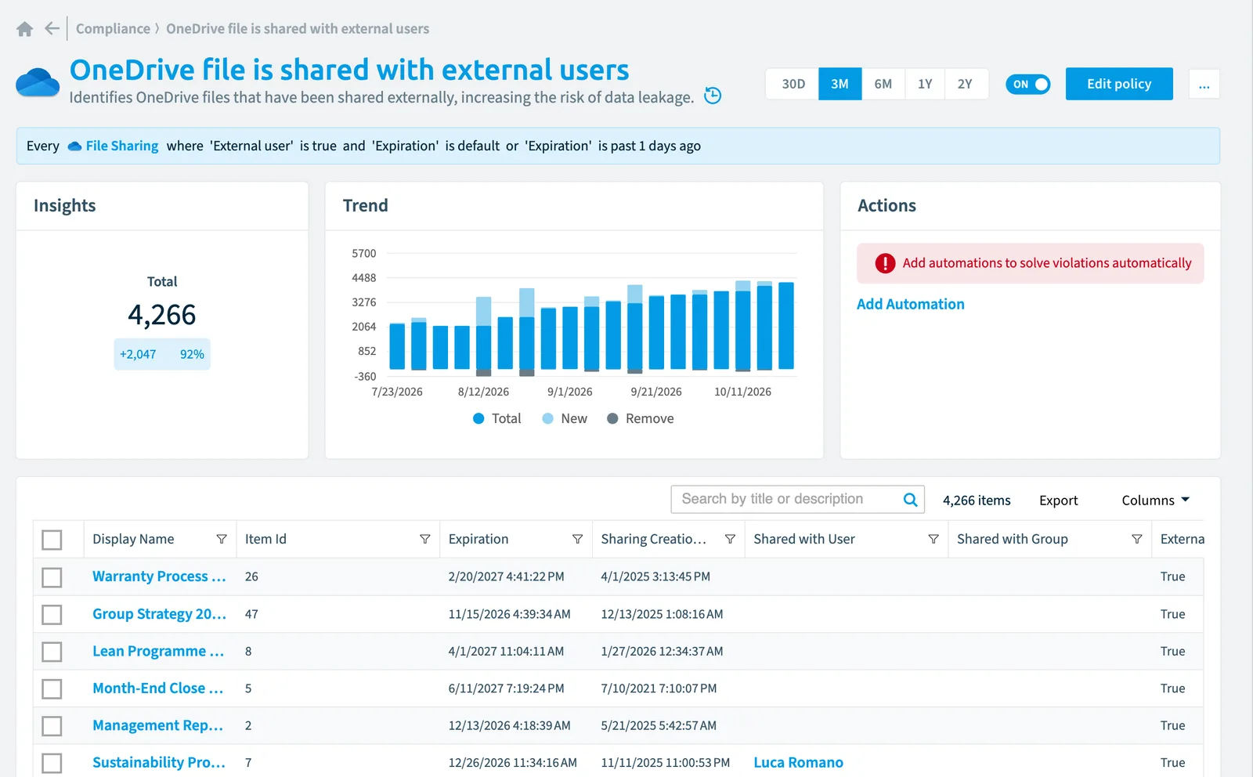Open the more options ellipsis menu
The height and width of the screenshot is (777, 1253).
tap(1204, 84)
